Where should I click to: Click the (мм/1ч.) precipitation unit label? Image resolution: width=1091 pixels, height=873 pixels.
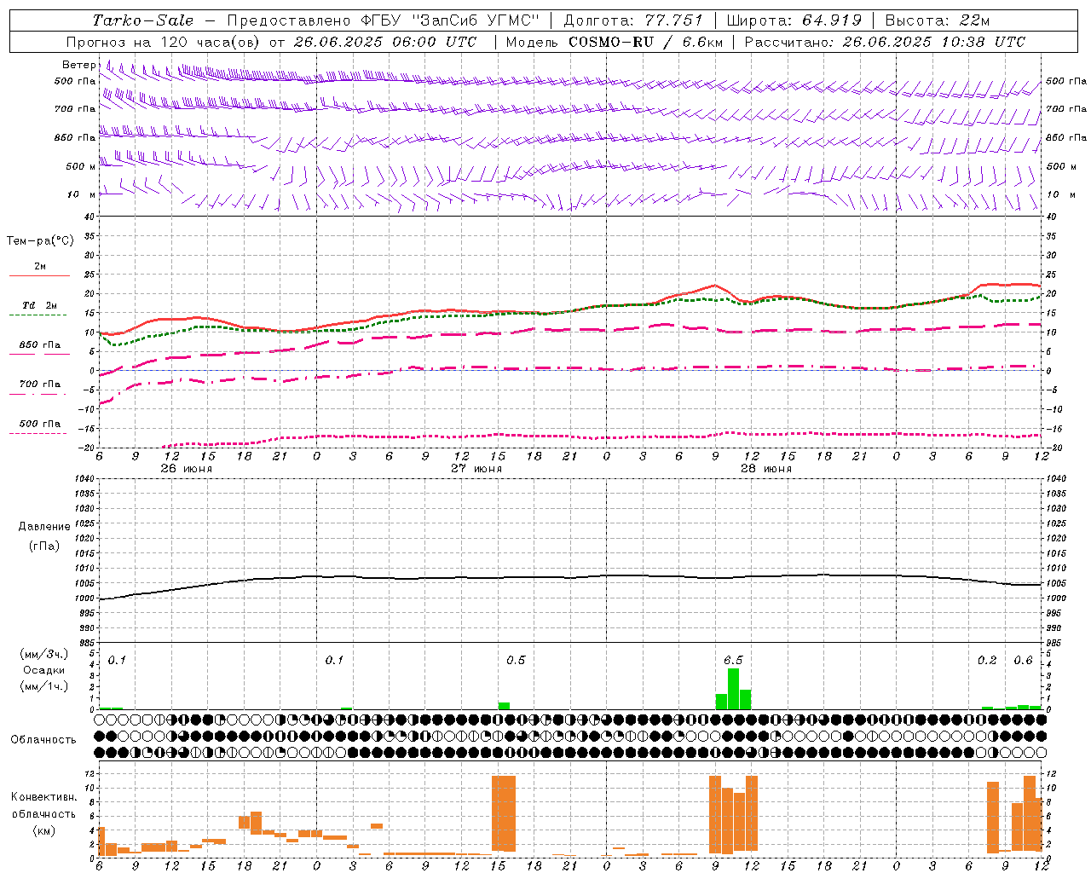pos(44,686)
